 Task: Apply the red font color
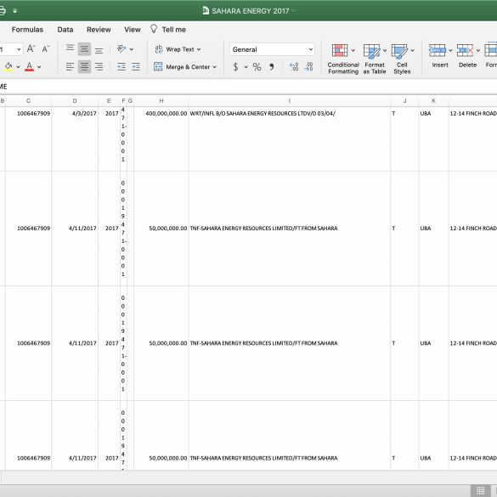(29, 67)
